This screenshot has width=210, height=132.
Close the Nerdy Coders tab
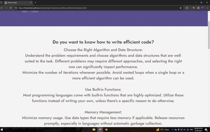tap(31, 2)
